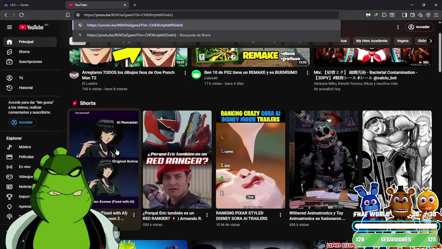Image resolution: width=442 pixels, height=249 pixels.
Task: Open the Extensions puzzle icon
Action: tap(384, 15)
